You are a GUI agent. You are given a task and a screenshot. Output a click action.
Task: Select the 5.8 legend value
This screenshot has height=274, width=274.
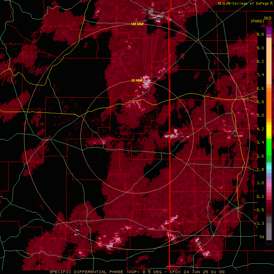pos(260,102)
